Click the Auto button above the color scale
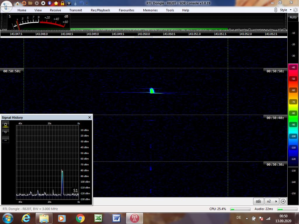The image size is (299, 224). [x=293, y=17]
